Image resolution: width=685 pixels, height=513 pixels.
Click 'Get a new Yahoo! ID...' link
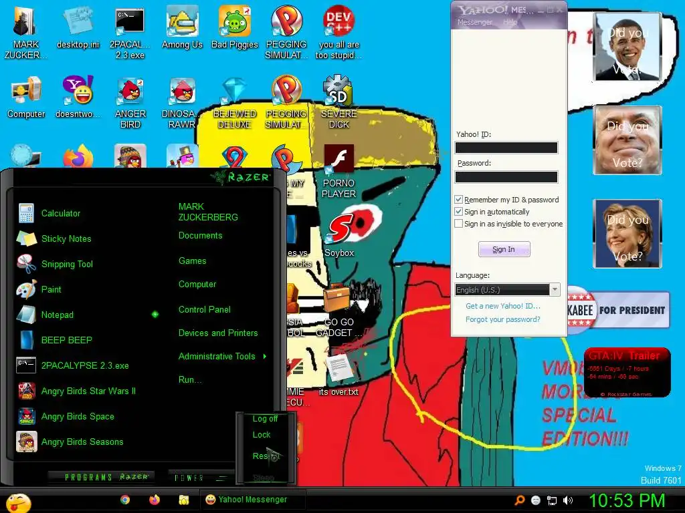[503, 306]
